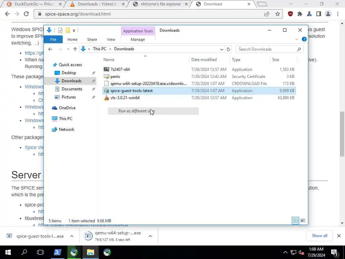345x259 pixels.
Task: Open the Chrome three-dot menu
Action: tap(338, 14)
